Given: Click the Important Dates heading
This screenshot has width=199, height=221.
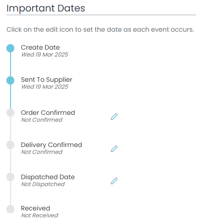Looking at the screenshot, I should pos(46,8).
